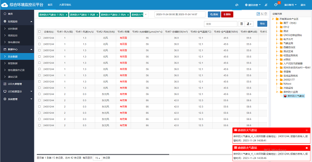Select the NAtest folder
The height and width of the screenshot is (162, 312).
287,84
